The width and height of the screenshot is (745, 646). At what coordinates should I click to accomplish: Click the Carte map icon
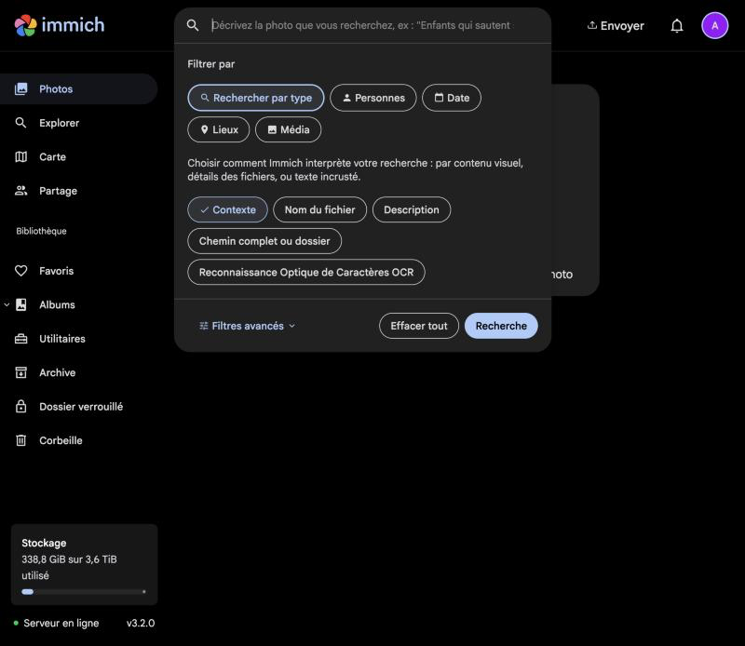click(20, 156)
